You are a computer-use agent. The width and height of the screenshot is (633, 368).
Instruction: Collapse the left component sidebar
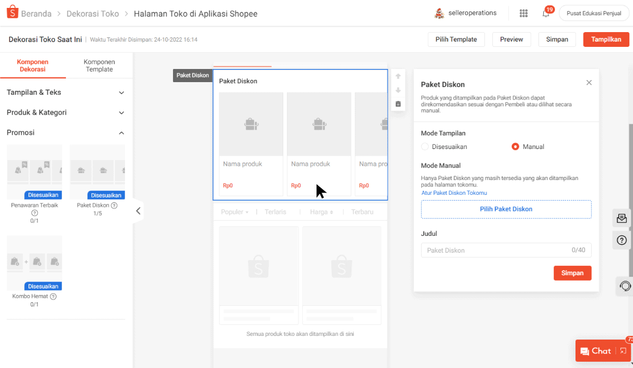138,211
